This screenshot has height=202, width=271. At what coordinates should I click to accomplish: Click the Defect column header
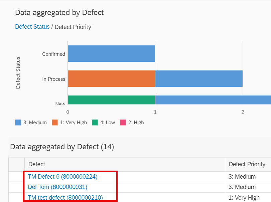(37, 164)
